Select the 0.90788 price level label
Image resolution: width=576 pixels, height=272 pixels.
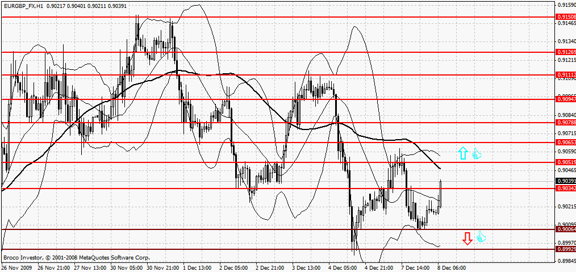[566, 122]
